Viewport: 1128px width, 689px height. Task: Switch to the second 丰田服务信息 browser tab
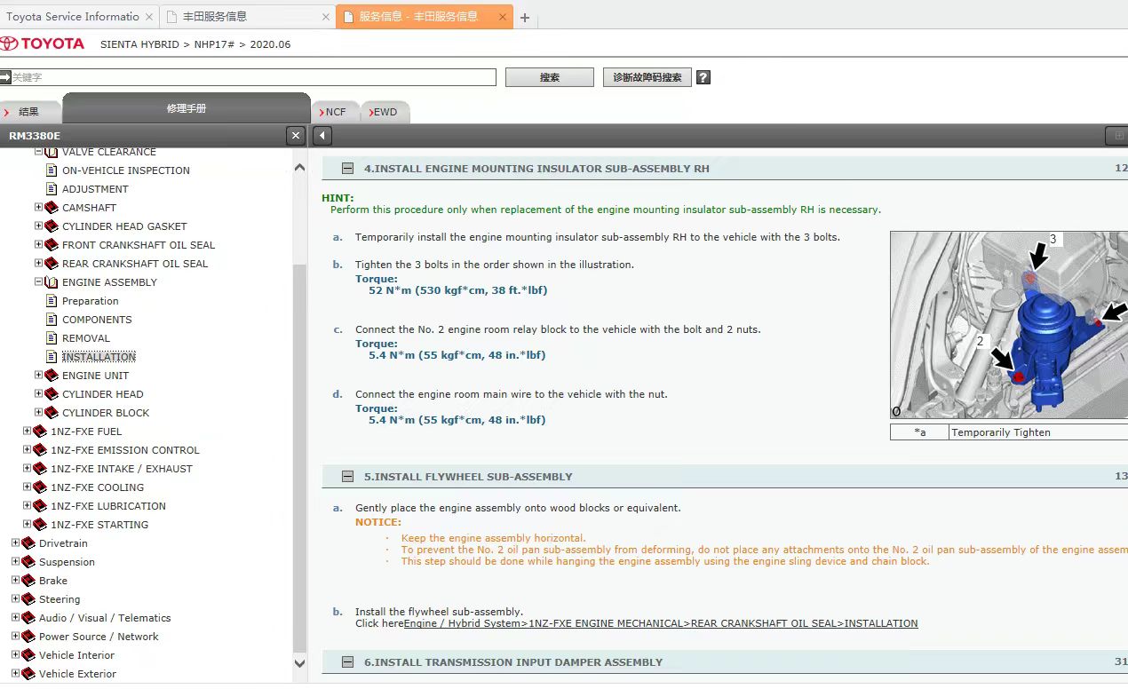pyautogui.click(x=247, y=17)
